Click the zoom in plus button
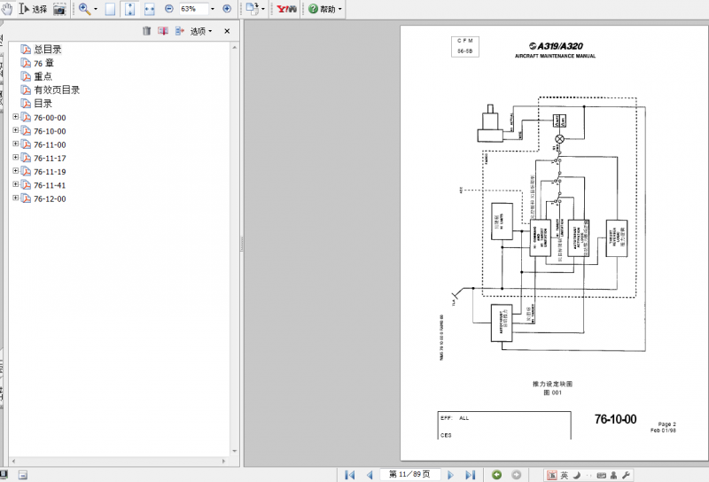709x482 pixels. [x=227, y=9]
